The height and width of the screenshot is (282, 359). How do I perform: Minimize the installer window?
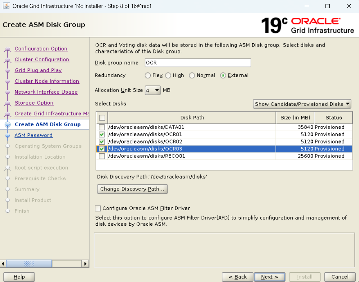pyautogui.click(x=307, y=6)
